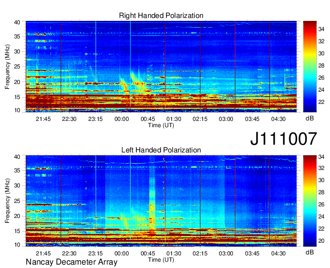The height and width of the screenshot is (268, 330).
Task: Click "35" frequency tick on Left Handed plot
Action: tap(17, 170)
